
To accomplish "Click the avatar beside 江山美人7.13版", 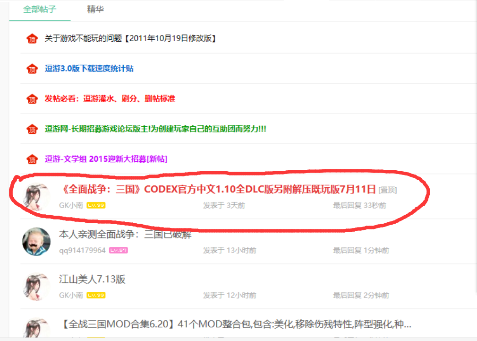I will tap(36, 287).
